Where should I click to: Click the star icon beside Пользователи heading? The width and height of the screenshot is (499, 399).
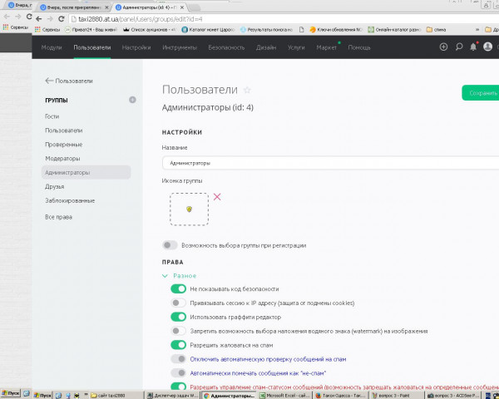coord(247,91)
